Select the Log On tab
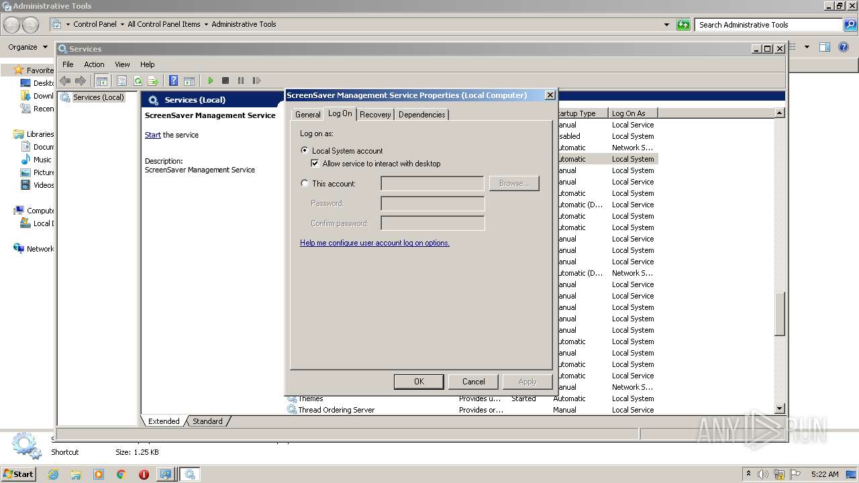The image size is (859, 483). click(340, 113)
